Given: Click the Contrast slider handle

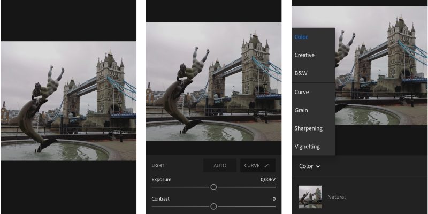Looking at the screenshot, I should (213, 206).
